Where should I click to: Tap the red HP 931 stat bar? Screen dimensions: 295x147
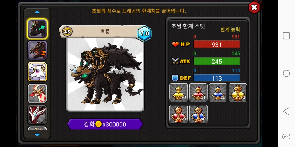(217, 44)
